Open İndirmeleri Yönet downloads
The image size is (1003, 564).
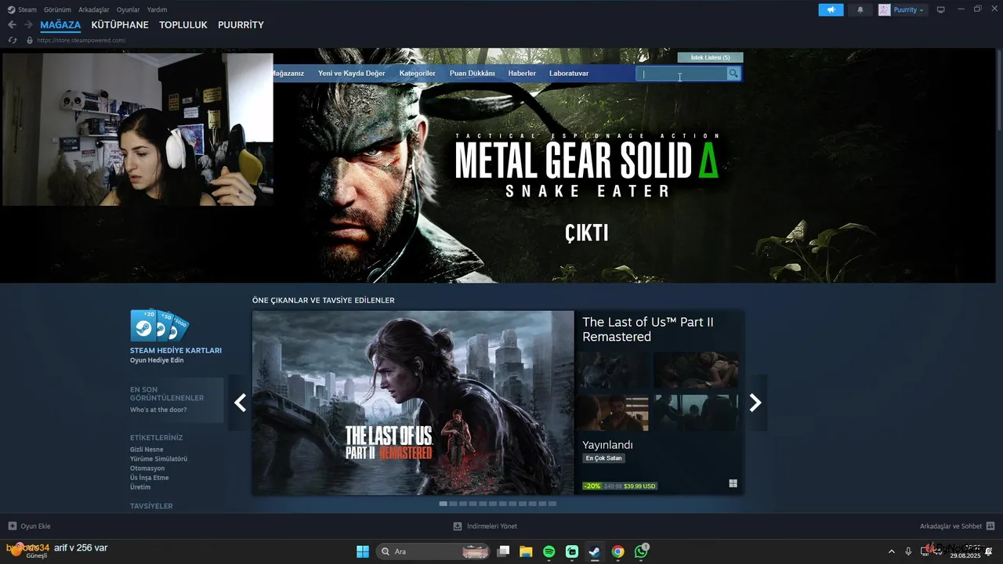[x=485, y=526]
